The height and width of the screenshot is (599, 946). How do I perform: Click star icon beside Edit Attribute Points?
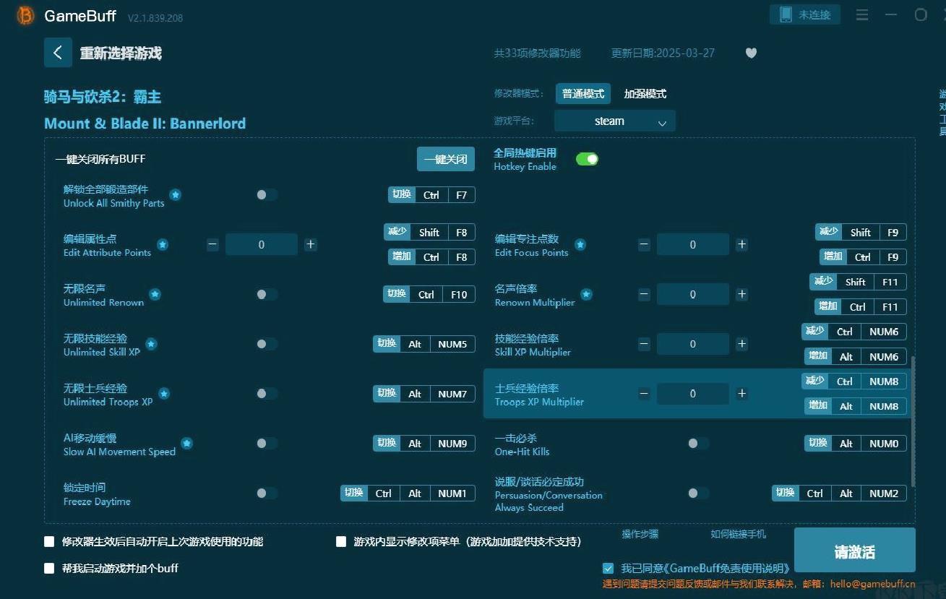pyautogui.click(x=163, y=245)
